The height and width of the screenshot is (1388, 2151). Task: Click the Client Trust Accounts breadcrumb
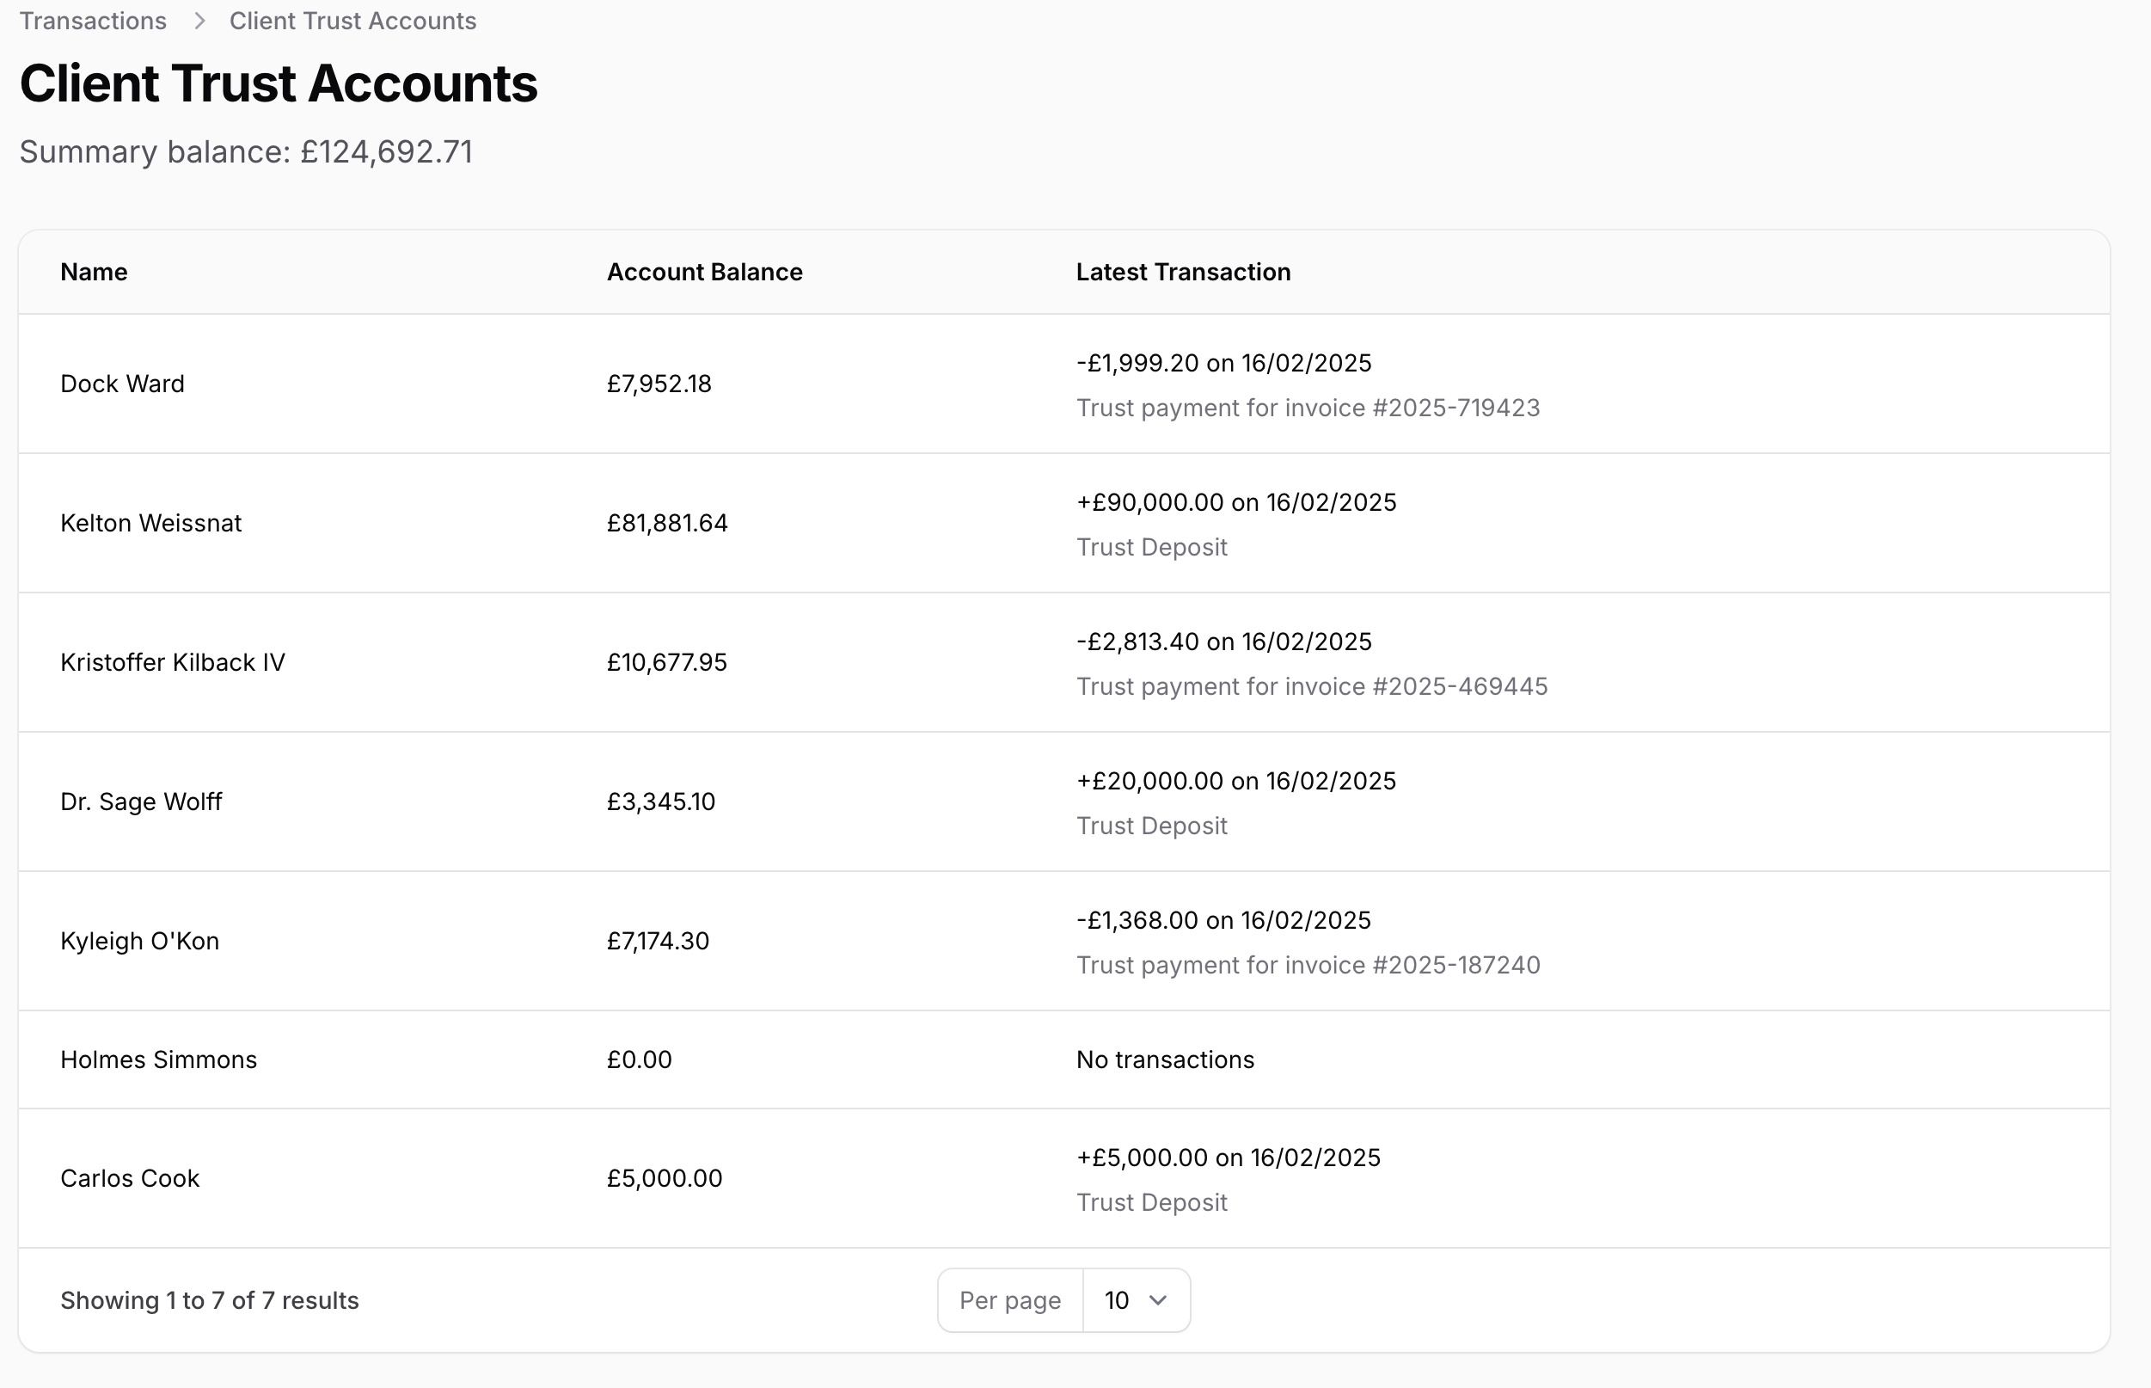point(352,21)
